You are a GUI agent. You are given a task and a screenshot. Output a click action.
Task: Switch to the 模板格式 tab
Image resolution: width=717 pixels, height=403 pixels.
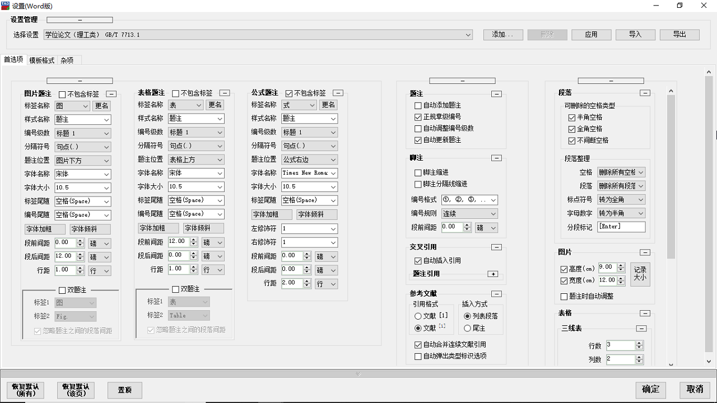[x=41, y=60]
